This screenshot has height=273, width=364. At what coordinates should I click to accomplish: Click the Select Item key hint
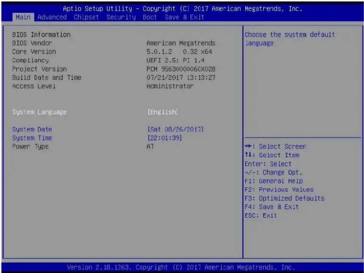pos(272,155)
